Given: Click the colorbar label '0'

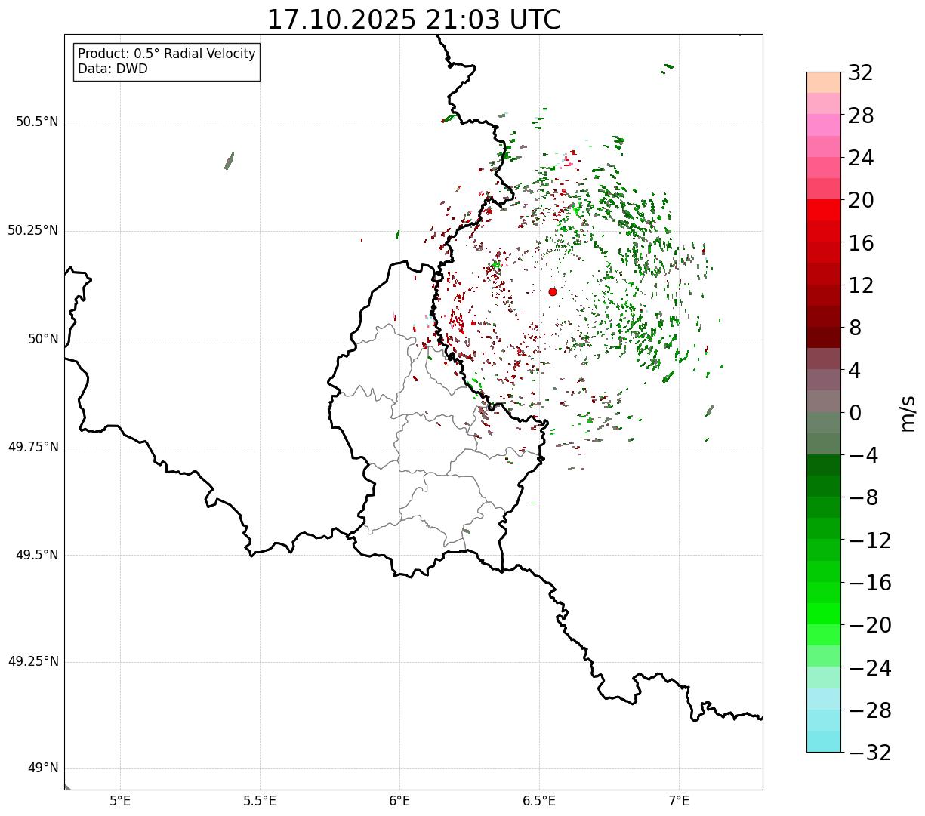Looking at the screenshot, I should click(855, 413).
